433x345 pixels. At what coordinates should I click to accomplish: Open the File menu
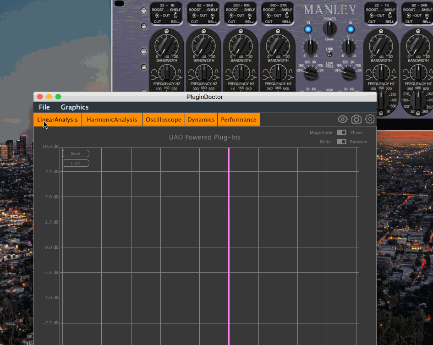tap(44, 107)
